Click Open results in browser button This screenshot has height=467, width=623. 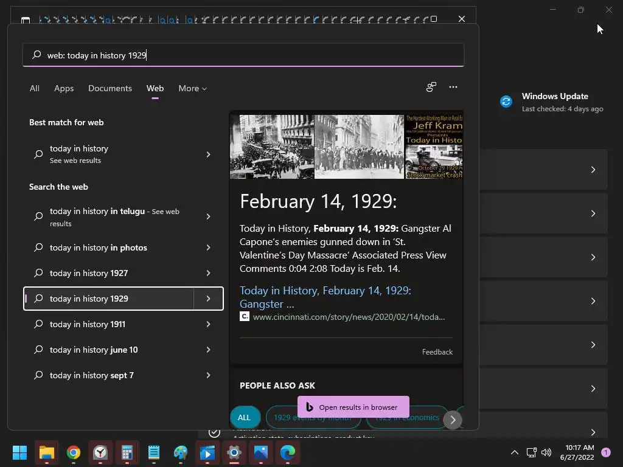coord(353,407)
